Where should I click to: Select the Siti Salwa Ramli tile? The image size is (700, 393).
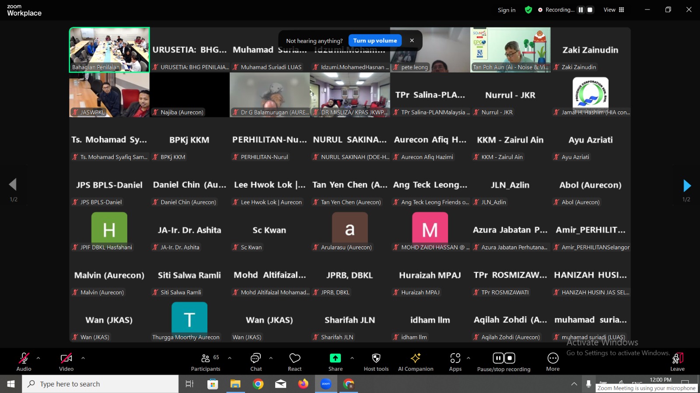[x=189, y=275]
